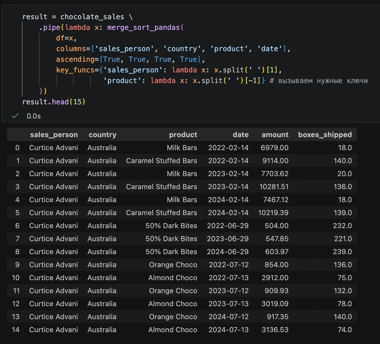The height and width of the screenshot is (344, 380).
Task: Click the green success checkmark icon
Action: 15,116
